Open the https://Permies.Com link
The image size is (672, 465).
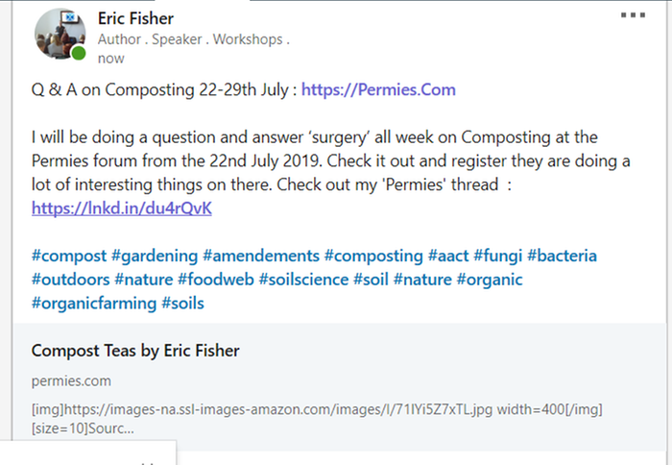[x=378, y=89]
